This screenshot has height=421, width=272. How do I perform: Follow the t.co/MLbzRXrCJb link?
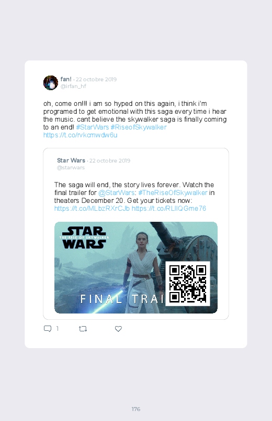pyautogui.click(x=92, y=208)
